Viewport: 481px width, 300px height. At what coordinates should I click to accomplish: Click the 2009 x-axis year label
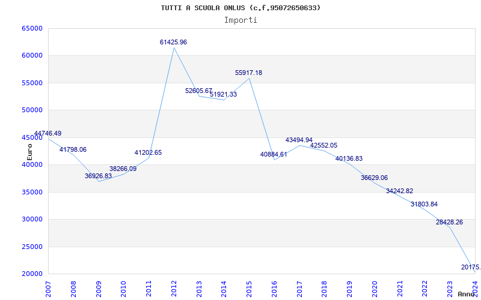tap(99, 289)
